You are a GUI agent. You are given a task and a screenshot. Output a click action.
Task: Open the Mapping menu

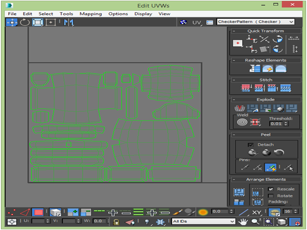[91, 14]
